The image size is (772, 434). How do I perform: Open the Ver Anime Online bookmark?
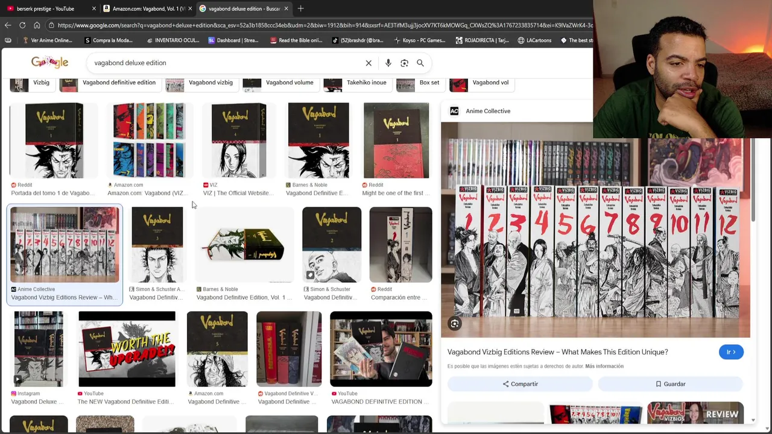pyautogui.click(x=47, y=40)
